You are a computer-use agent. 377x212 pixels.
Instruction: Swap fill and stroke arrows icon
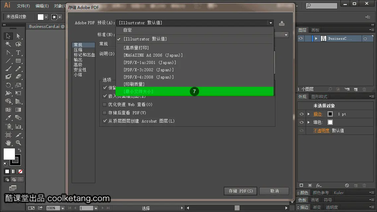click(x=20, y=150)
